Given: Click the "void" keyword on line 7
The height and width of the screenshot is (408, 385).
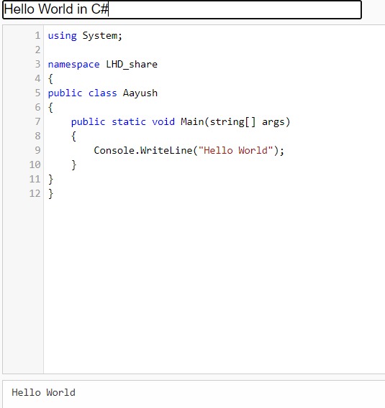Looking at the screenshot, I should point(163,122).
